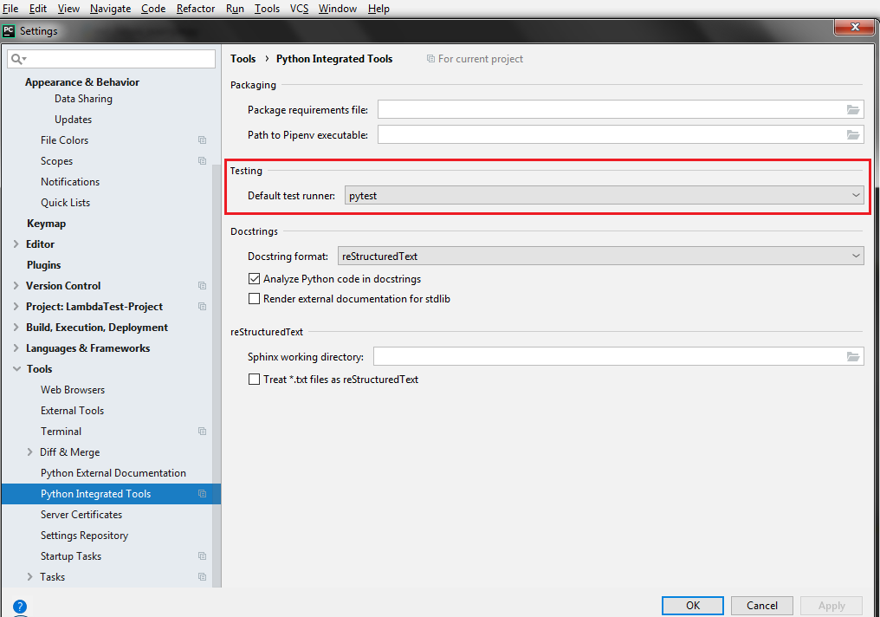
Task: Open the Default test runner dropdown
Action: [604, 195]
